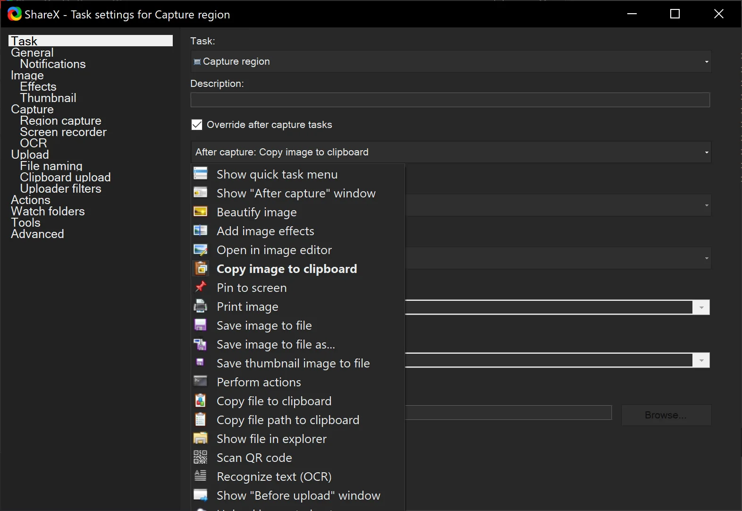The image size is (742, 511).
Task: Click the Recognize text (OCR) icon
Action: (201, 476)
